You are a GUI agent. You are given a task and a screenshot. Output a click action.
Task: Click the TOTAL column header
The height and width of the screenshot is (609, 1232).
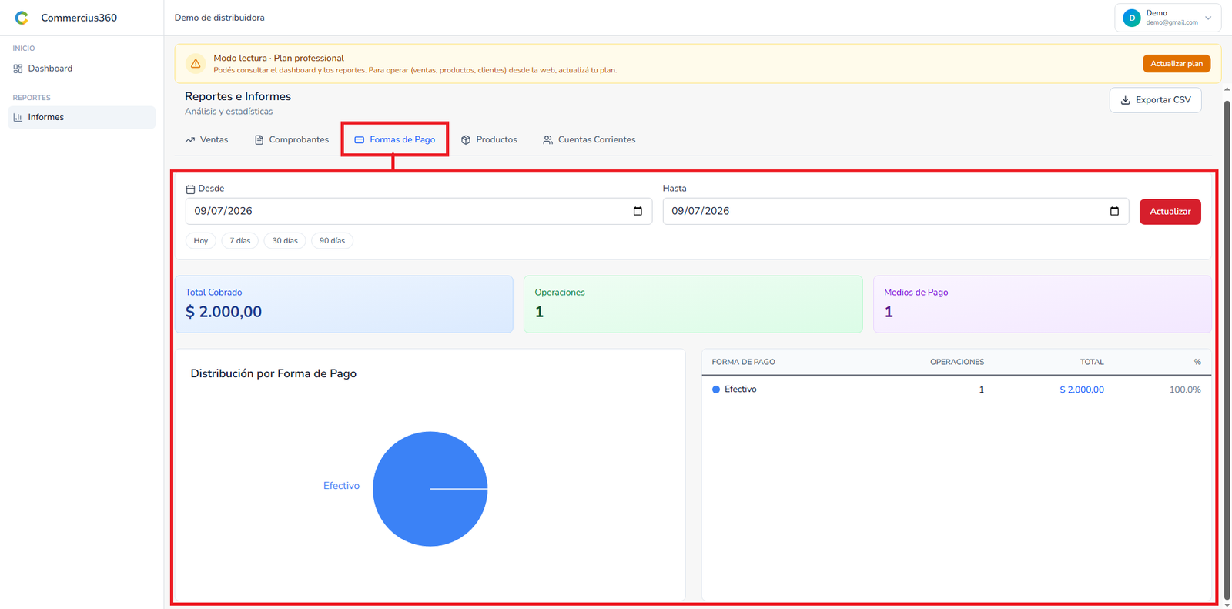[1092, 362]
